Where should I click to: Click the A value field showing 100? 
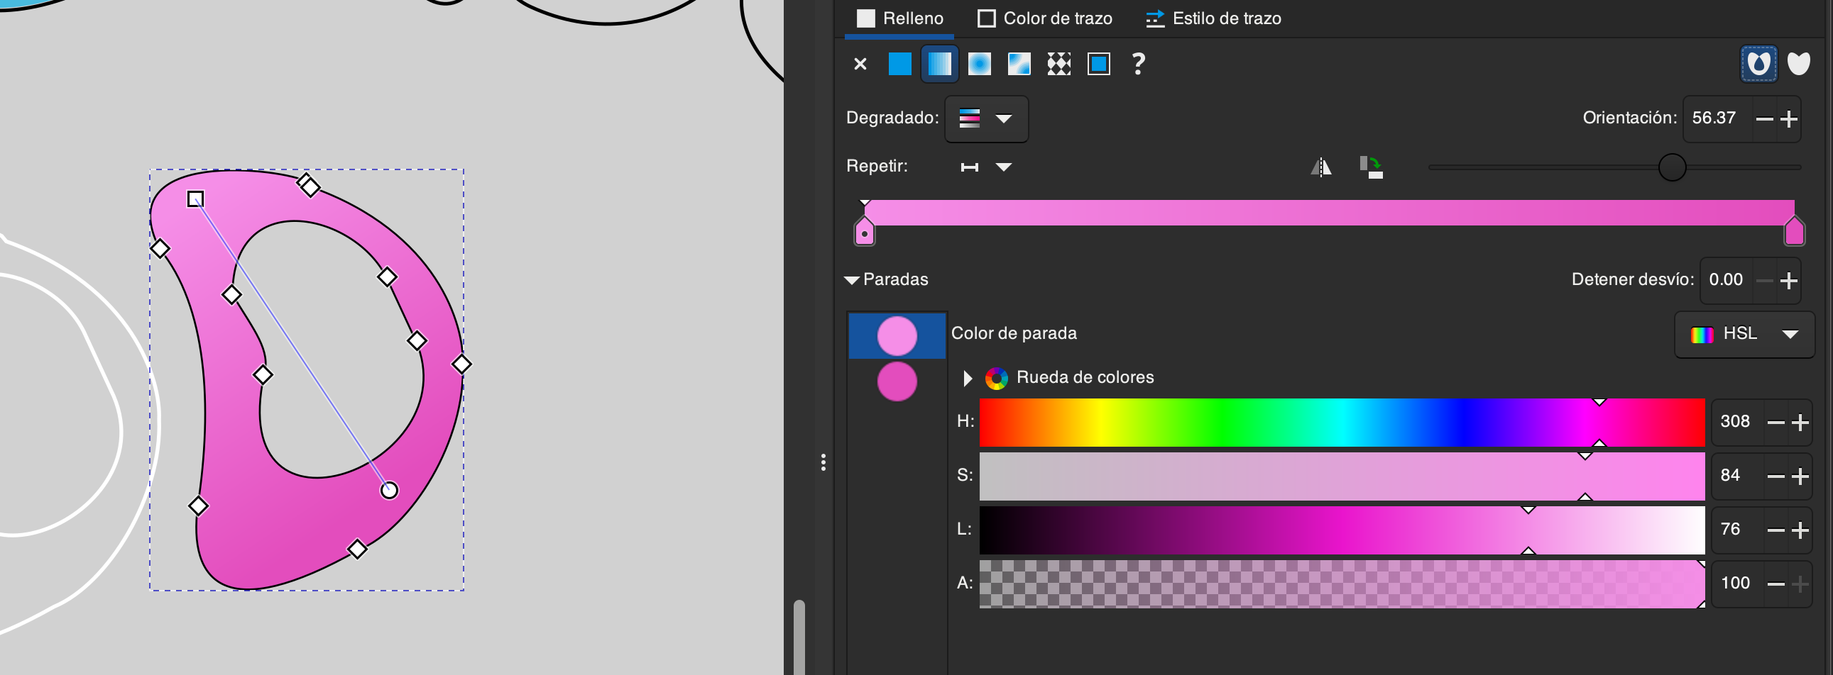[1736, 584]
